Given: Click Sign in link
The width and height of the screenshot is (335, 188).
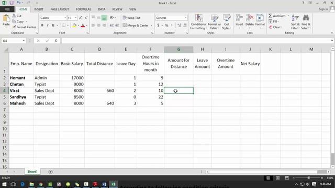Looking at the screenshot, I should pos(323,9).
